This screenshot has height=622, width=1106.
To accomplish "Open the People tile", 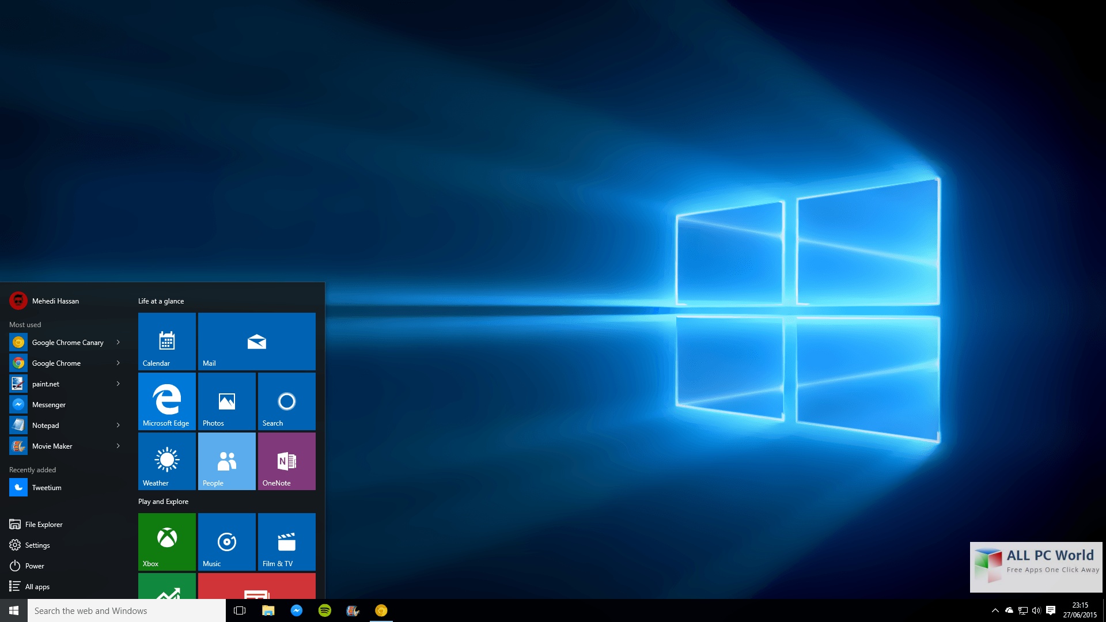I will (227, 461).
